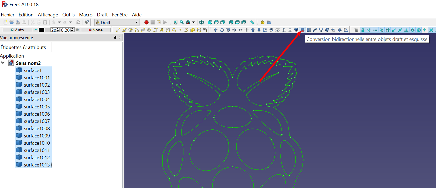Image resolution: width=436 pixels, height=188 pixels.
Task: Set the isometric view with the cube icon
Action: pyautogui.click(x=202, y=22)
